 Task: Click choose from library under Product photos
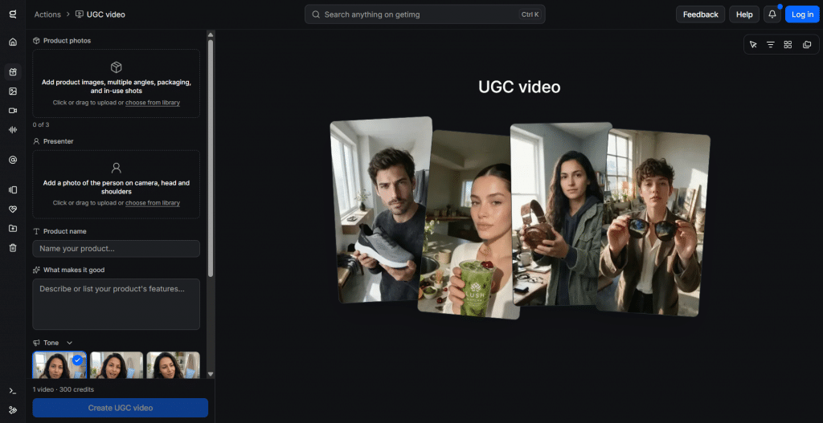153,103
